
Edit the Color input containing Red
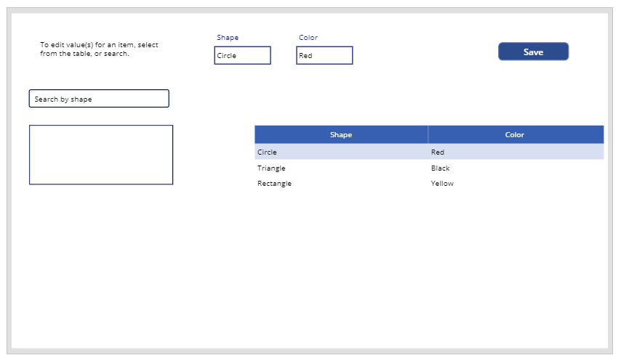point(324,55)
